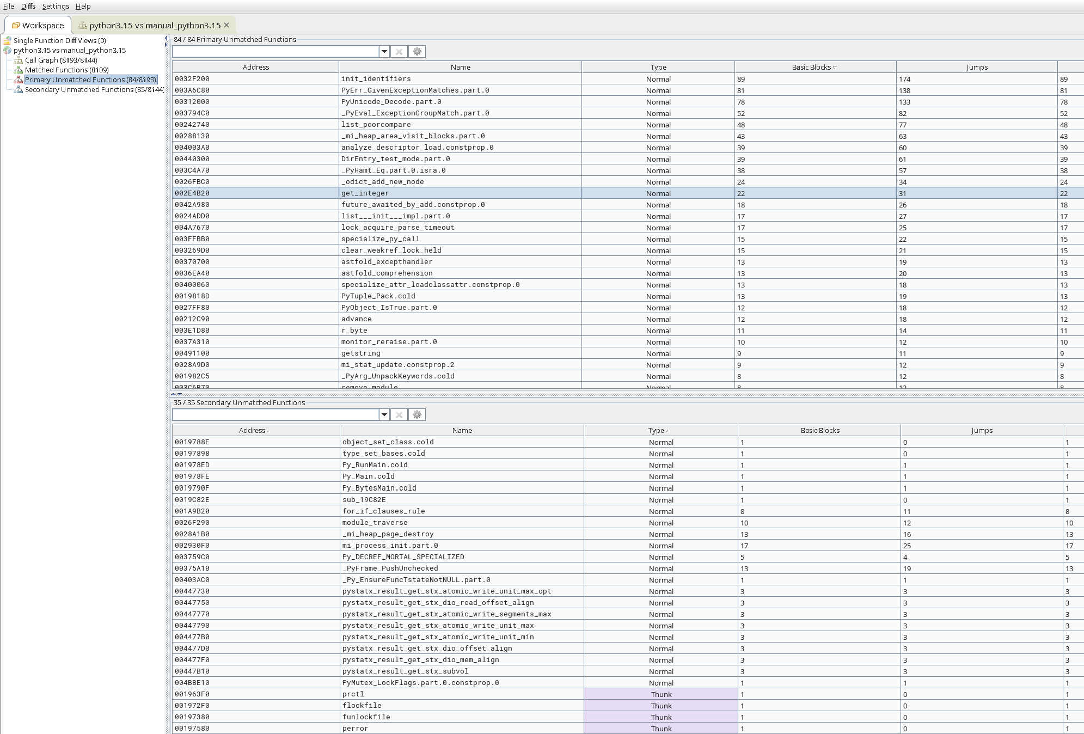The width and height of the screenshot is (1084, 734).
Task: Select the list_poorcompare row
Action: [376, 125]
